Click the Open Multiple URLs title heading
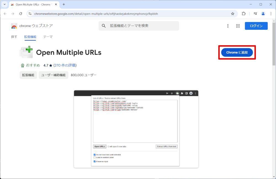Screen dimensions: 276x179 (69, 52)
